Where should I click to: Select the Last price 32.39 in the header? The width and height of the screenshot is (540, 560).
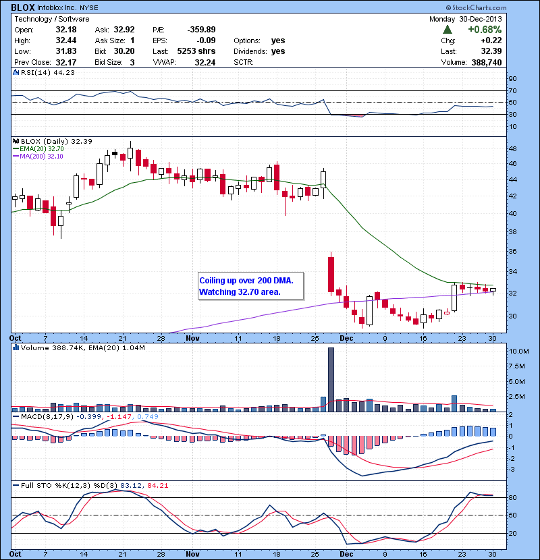(491, 51)
